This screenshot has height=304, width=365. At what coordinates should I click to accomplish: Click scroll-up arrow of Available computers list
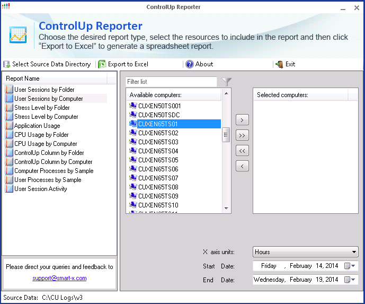226,93
